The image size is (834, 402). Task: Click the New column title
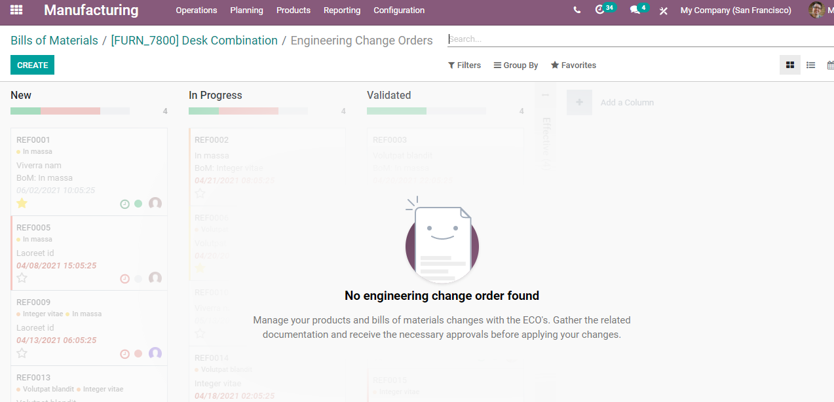[x=21, y=95]
